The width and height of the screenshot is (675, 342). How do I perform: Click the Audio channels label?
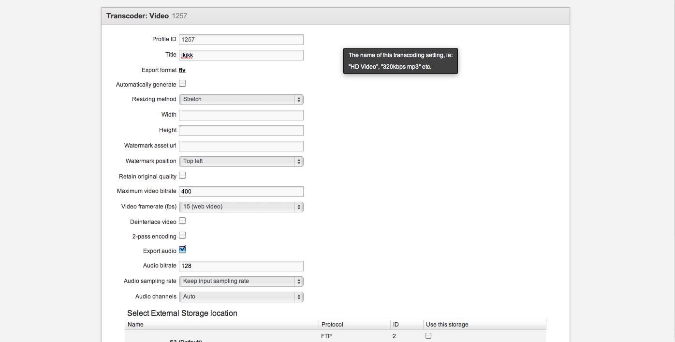tap(156, 297)
